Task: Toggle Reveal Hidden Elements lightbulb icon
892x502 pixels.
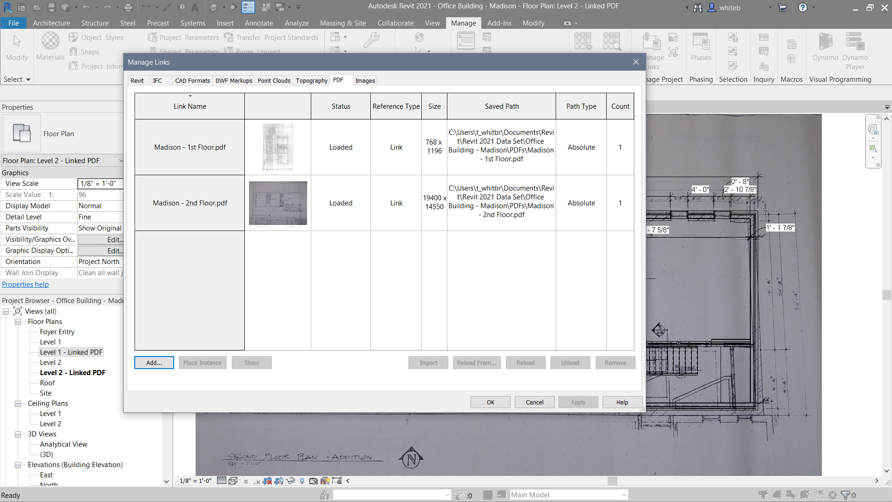Action: (x=302, y=481)
